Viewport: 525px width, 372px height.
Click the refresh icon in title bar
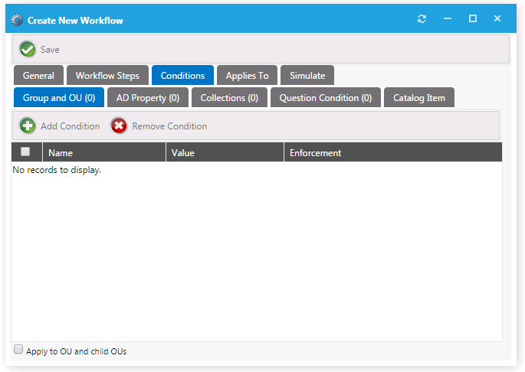422,19
